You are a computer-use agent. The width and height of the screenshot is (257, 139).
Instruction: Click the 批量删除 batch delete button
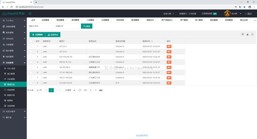37,35
